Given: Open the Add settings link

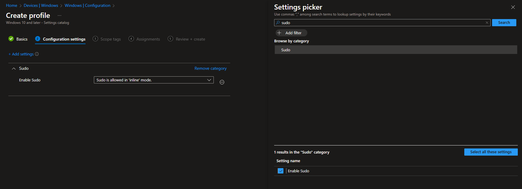Looking at the screenshot, I should 21,54.
